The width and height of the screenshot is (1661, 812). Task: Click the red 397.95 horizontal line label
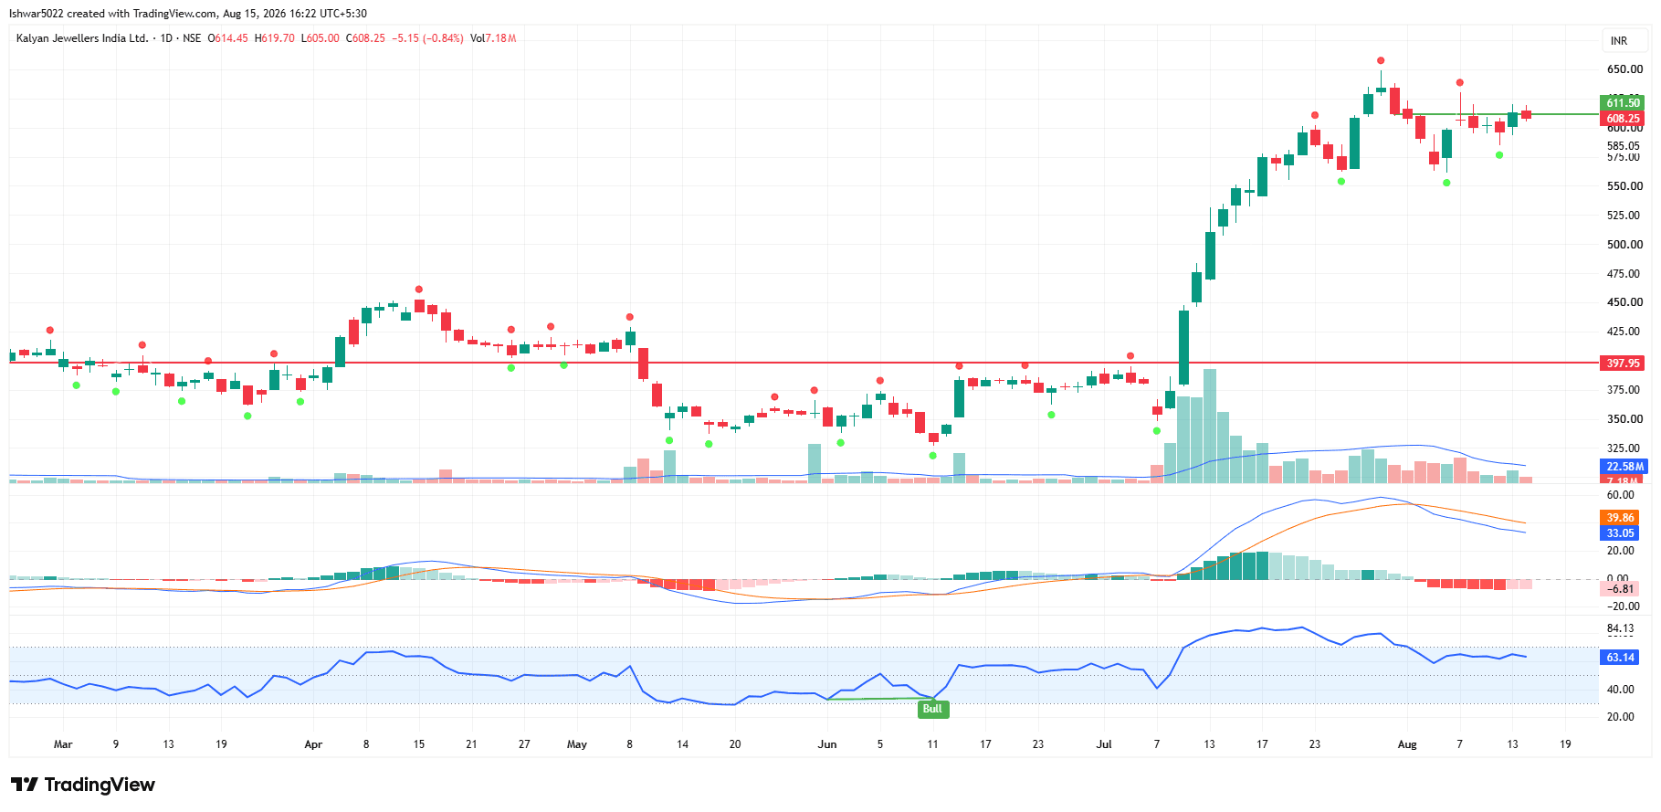(x=1623, y=364)
